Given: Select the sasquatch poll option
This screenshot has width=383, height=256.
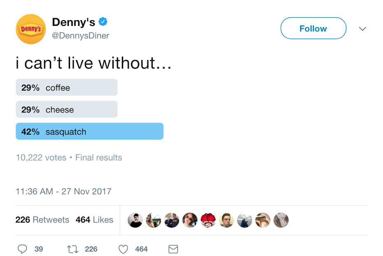Looking at the screenshot, I should point(89,132).
